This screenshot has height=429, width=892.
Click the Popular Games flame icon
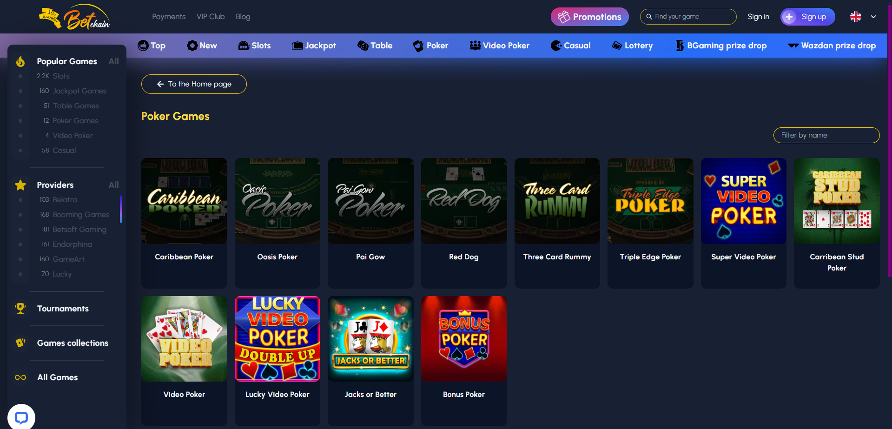tap(20, 61)
